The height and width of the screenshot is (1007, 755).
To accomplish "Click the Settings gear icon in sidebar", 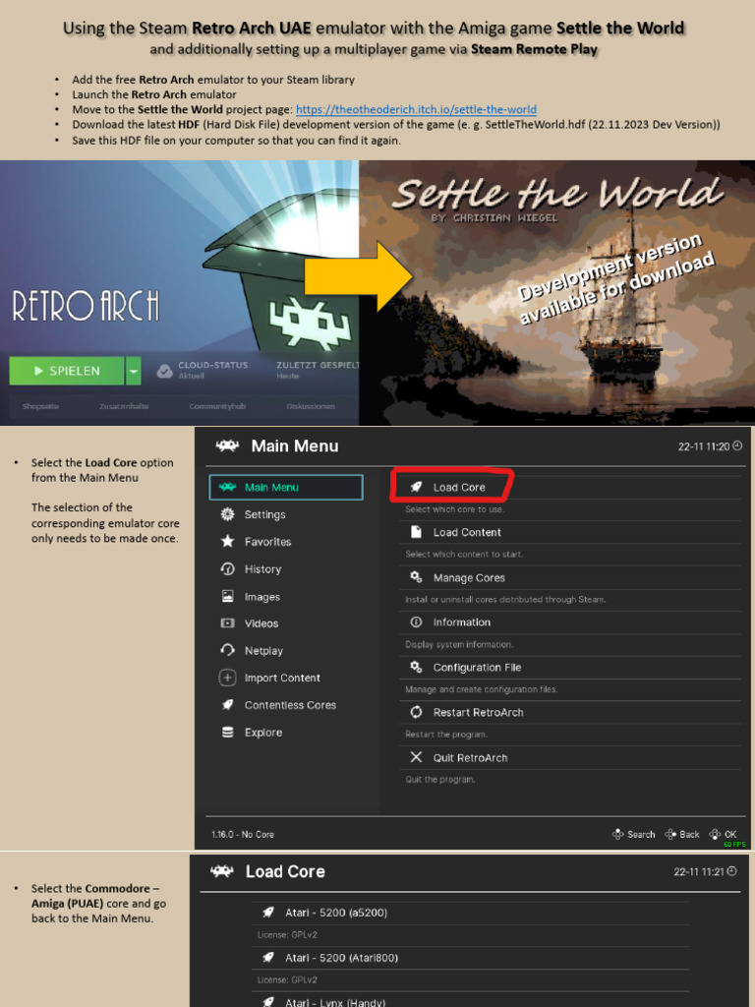I will [x=227, y=514].
